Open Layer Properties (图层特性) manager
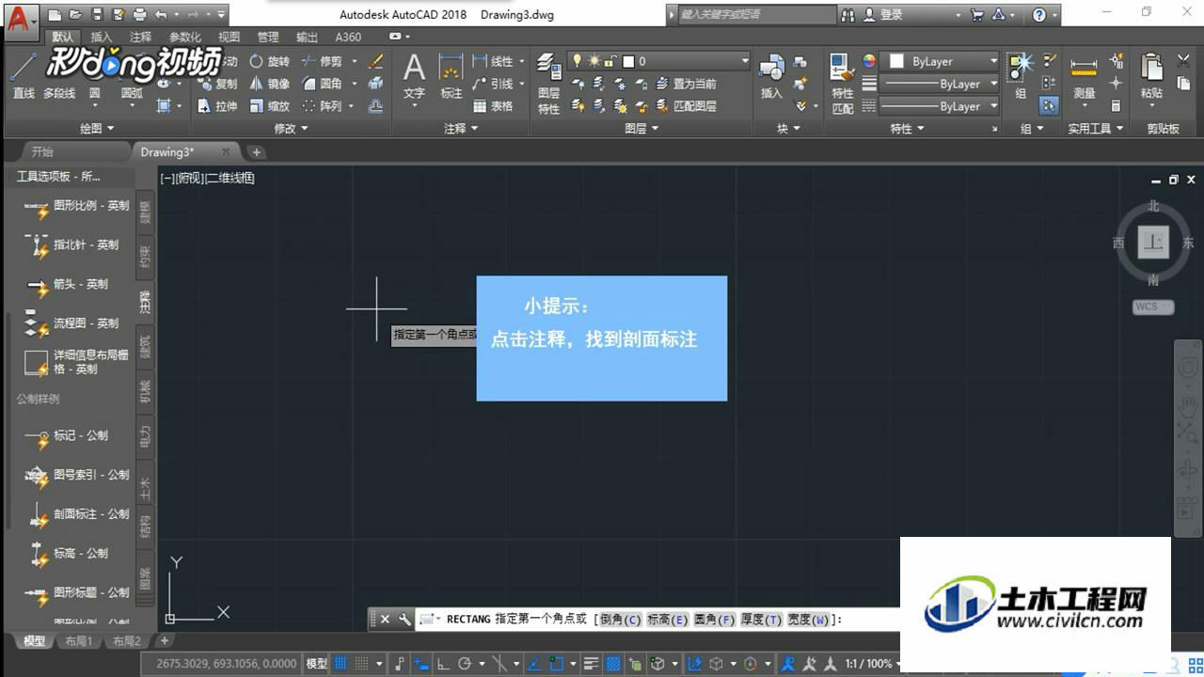This screenshot has width=1204, height=677. pyautogui.click(x=549, y=83)
